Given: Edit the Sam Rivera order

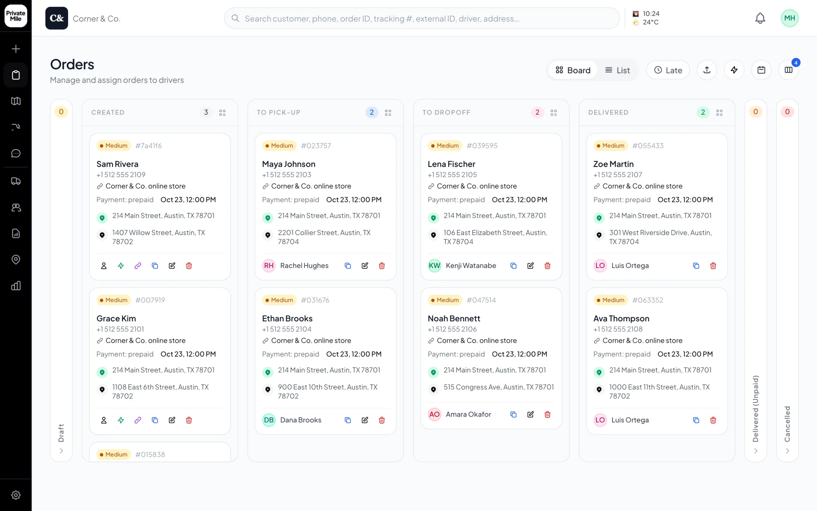Looking at the screenshot, I should pos(172,266).
